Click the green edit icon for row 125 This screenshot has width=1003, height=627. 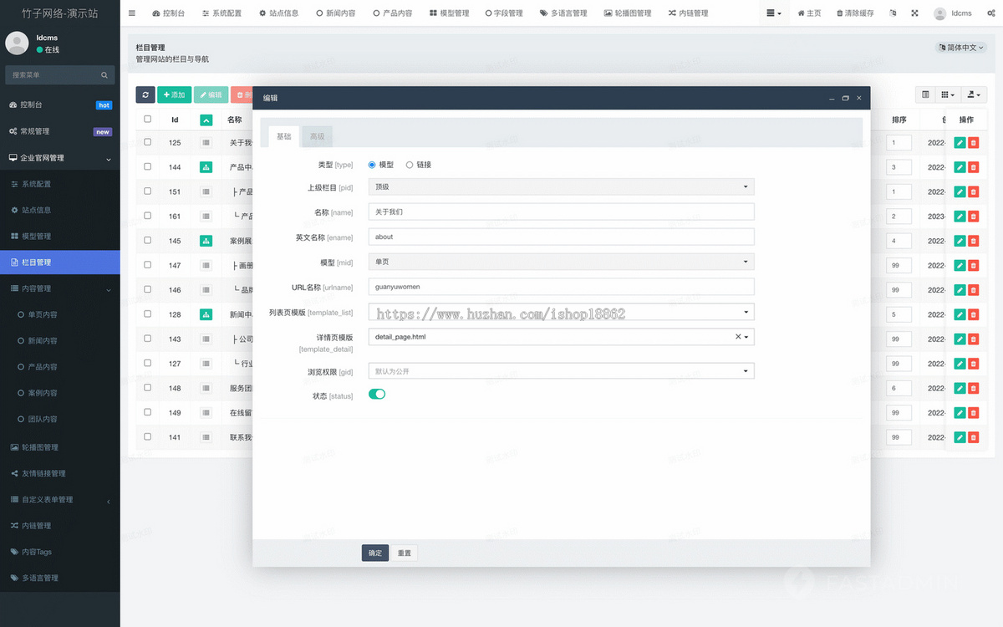pyautogui.click(x=960, y=143)
